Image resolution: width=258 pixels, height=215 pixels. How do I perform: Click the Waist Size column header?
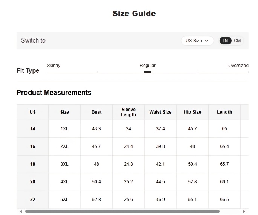click(x=160, y=112)
